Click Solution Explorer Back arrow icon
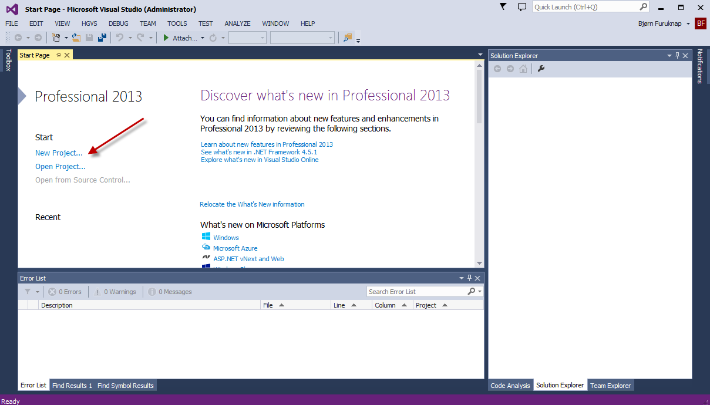This screenshot has width=710, height=405. [x=497, y=69]
